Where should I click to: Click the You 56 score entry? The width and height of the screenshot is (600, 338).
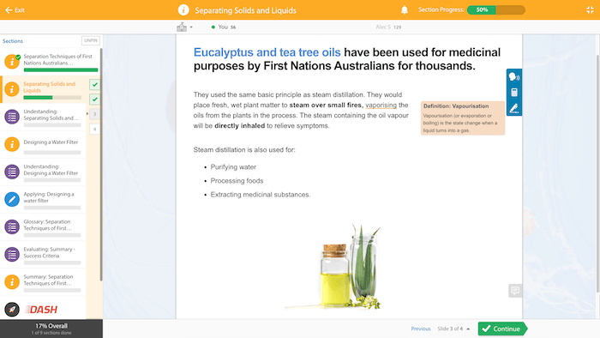coord(224,27)
